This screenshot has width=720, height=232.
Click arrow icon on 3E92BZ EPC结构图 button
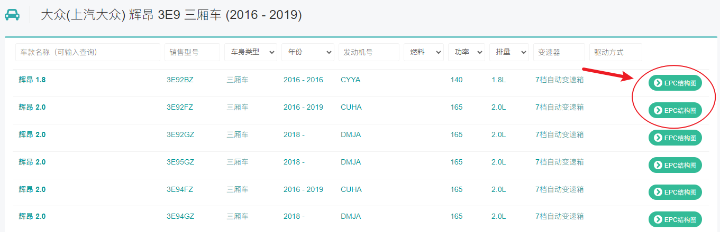(658, 83)
